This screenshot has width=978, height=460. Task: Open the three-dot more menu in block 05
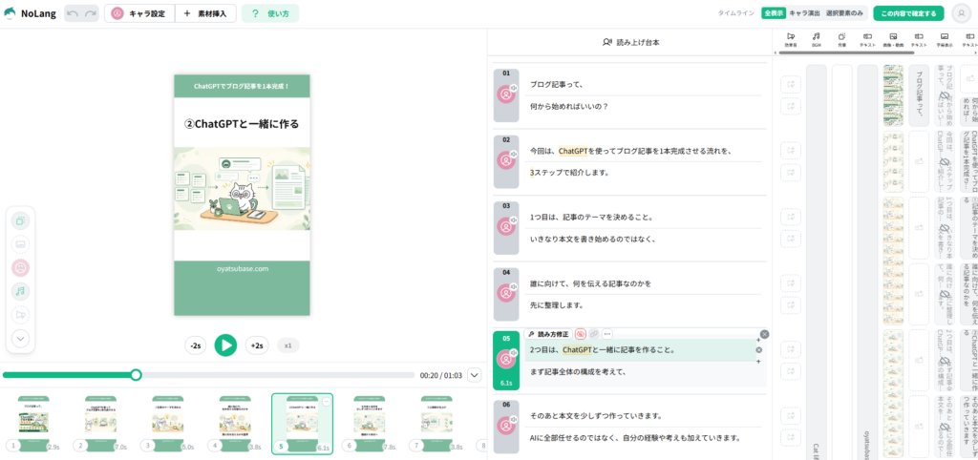[x=606, y=334]
